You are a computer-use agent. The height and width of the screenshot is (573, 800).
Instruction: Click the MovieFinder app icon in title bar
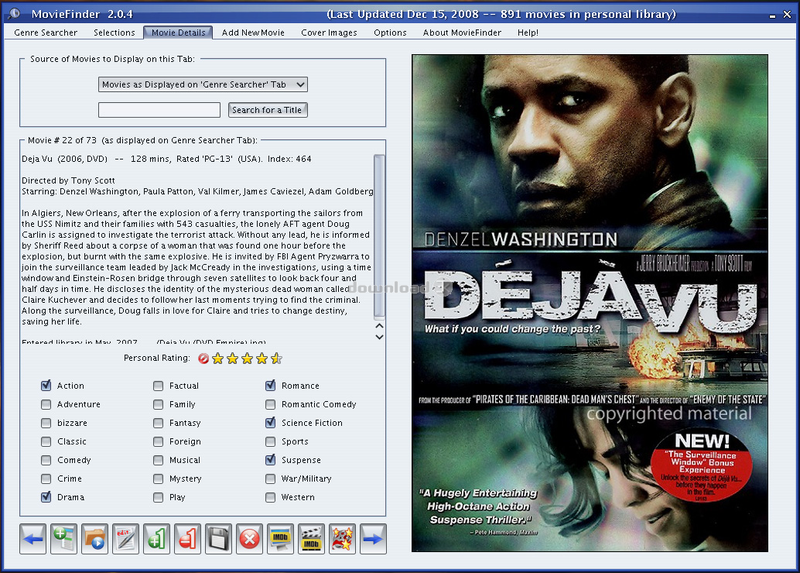click(14, 14)
